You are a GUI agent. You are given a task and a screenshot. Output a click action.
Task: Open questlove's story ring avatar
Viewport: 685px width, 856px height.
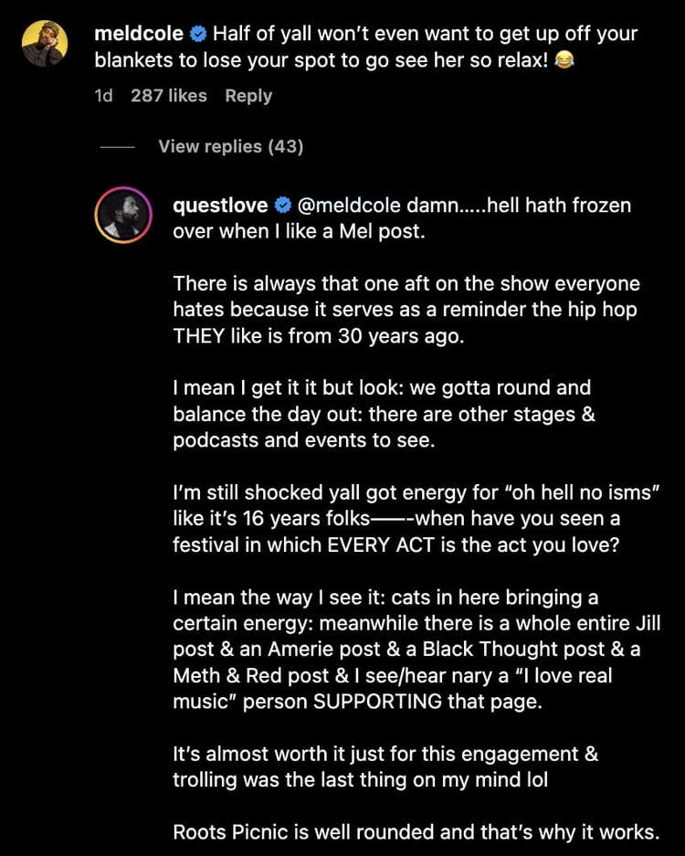[x=122, y=215]
